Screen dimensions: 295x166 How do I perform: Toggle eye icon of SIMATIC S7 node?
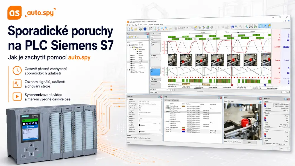(x=129, y=45)
